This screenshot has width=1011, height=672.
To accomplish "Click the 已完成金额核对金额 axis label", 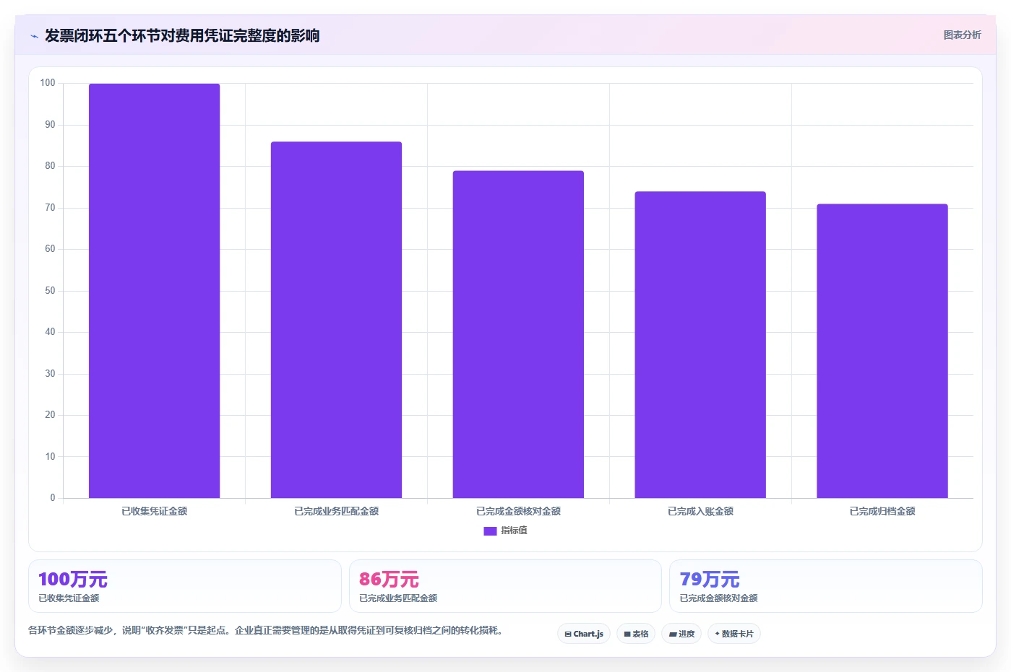I will (x=518, y=511).
